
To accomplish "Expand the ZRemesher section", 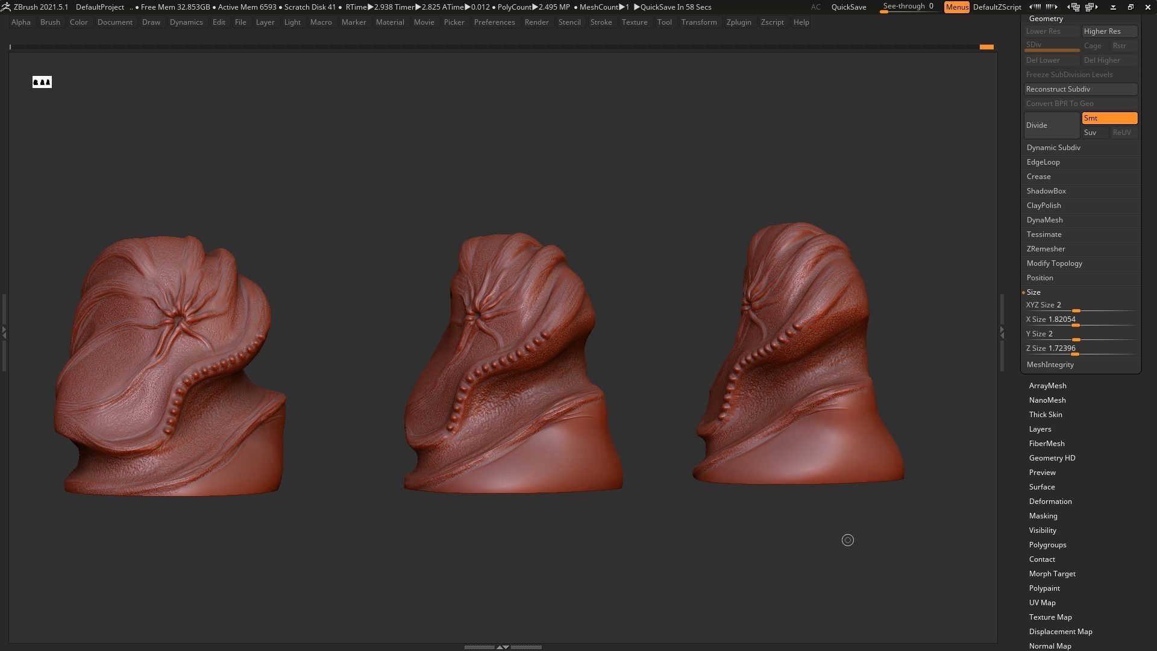I will coord(1046,249).
